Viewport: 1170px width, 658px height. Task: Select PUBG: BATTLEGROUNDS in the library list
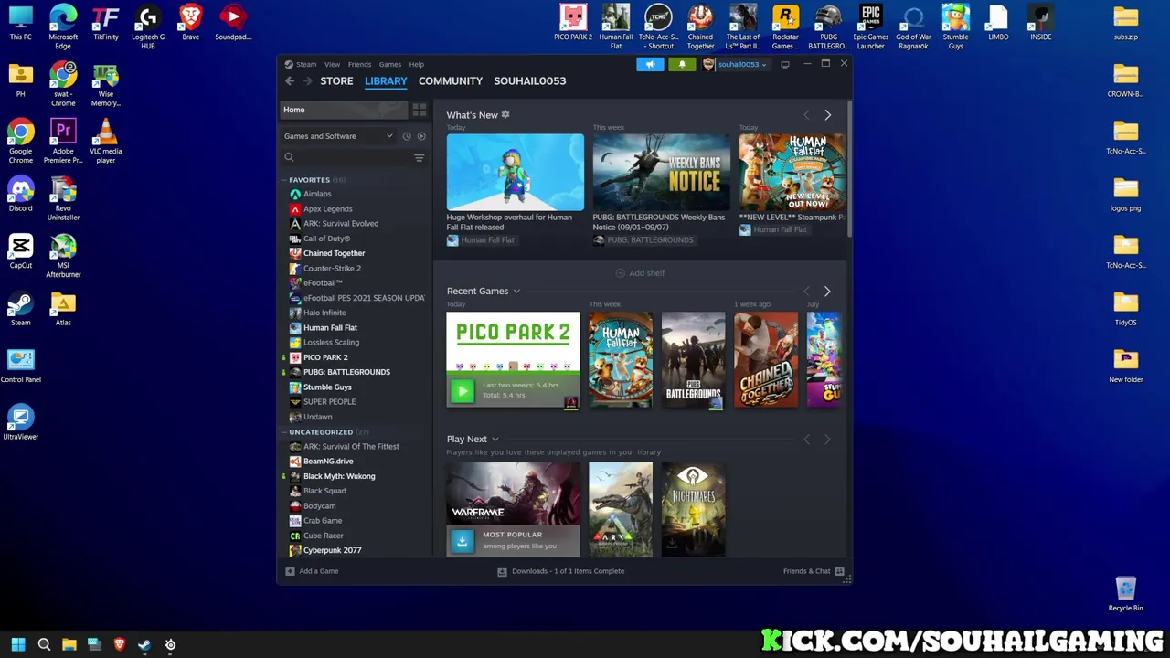346,372
